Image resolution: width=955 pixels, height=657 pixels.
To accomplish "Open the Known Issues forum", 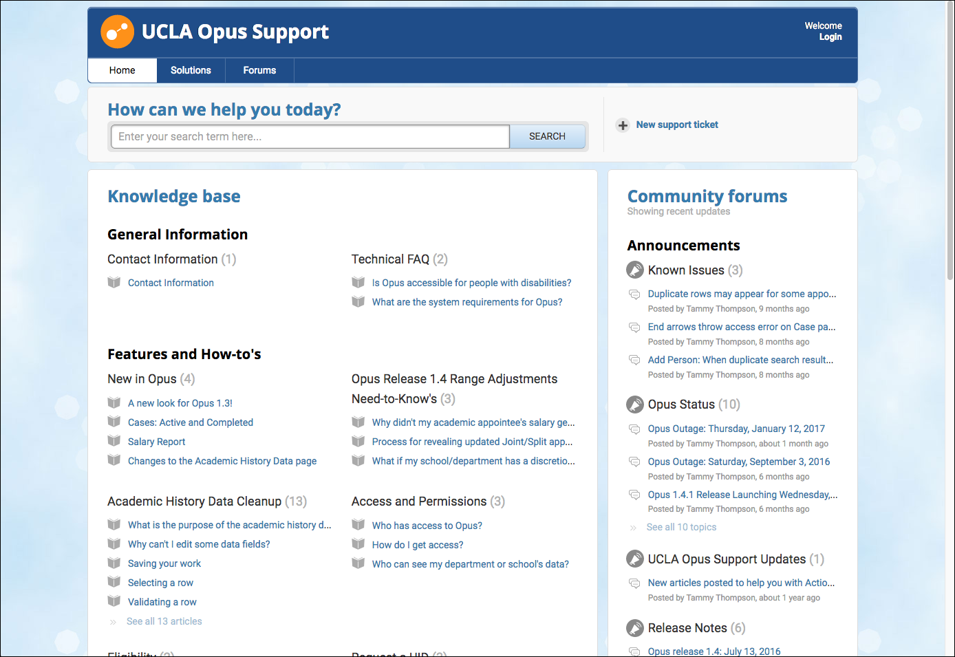I will point(686,270).
